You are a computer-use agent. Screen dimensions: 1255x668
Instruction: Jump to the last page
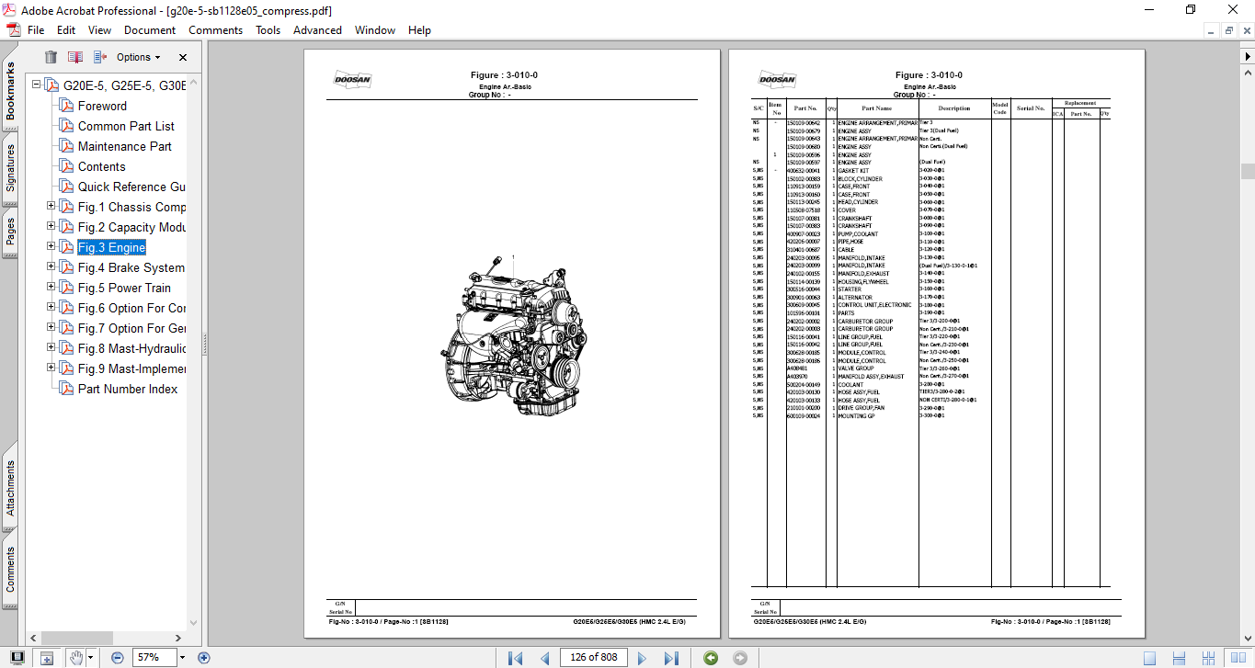tap(671, 658)
